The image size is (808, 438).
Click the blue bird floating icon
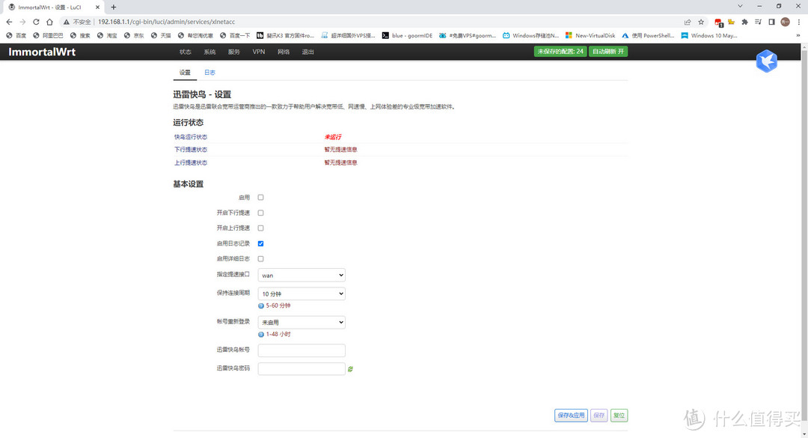coord(766,61)
